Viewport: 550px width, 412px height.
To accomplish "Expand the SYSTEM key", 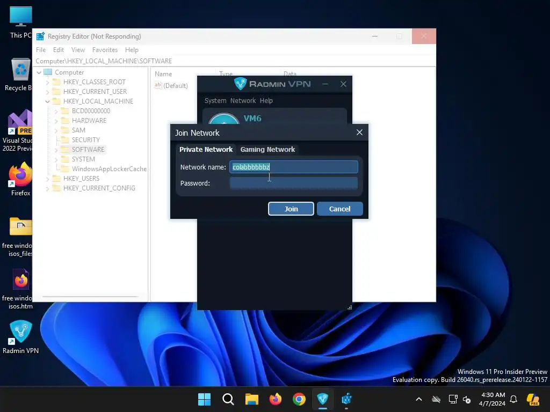I will pos(56,159).
